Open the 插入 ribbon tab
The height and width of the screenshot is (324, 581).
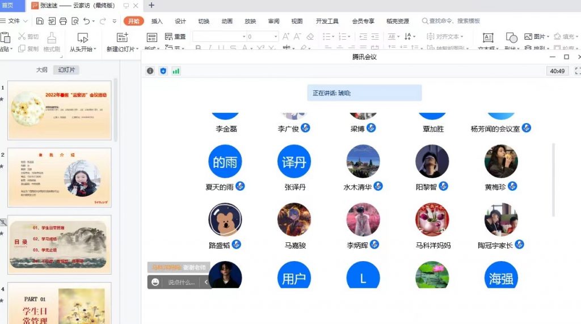click(157, 21)
